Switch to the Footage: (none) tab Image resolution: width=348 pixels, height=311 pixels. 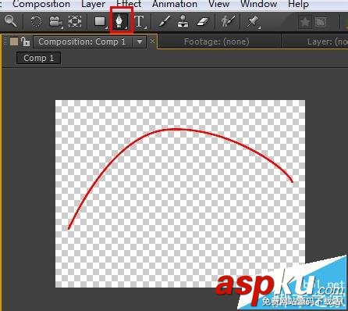coord(216,41)
